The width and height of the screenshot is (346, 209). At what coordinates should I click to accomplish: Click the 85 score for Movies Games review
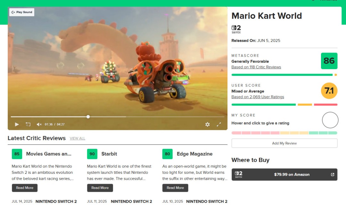(17, 154)
